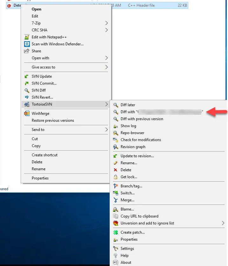Click the SVN Diff magnifier icon
This screenshot has height=266, width=228.
coord(27,90)
